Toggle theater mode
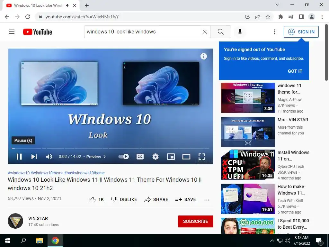The height and width of the screenshot is (247, 329). click(186, 157)
